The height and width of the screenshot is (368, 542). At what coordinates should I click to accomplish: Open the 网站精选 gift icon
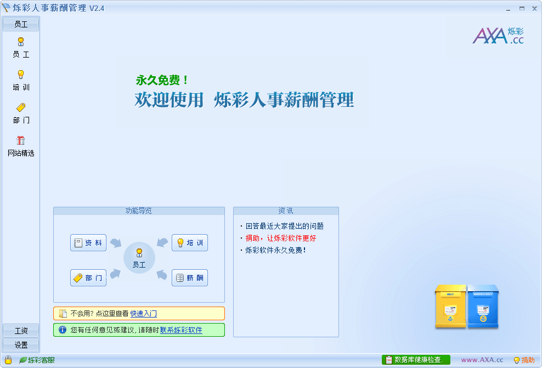point(21,141)
